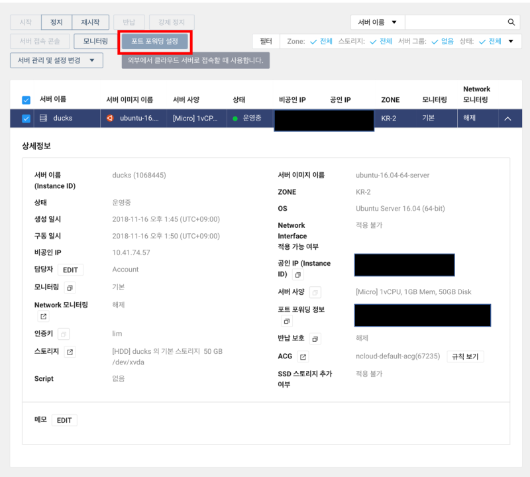Toggle the select-all checkbox in table header

26,99
